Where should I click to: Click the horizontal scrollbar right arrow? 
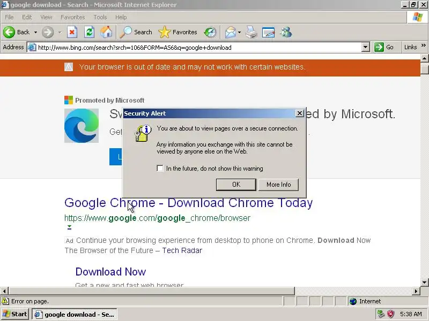point(416,291)
